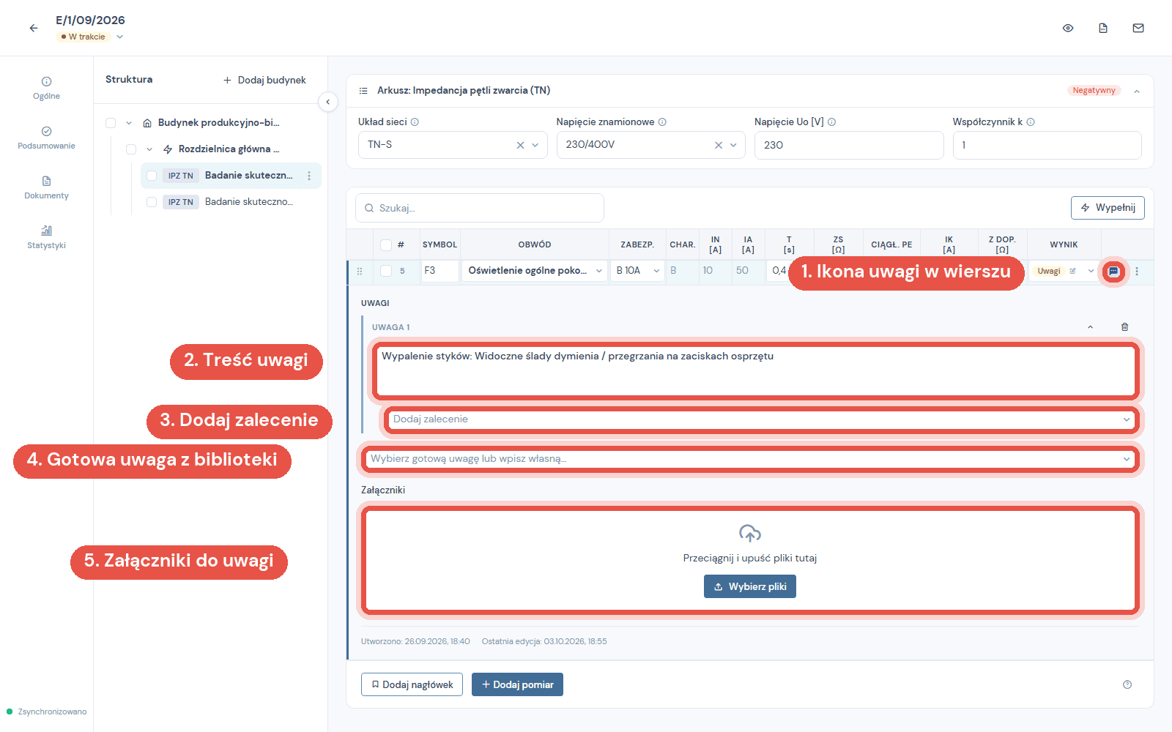Collapse the Budynek produkcyjno-bi... tree node
The width and height of the screenshot is (1172, 732).
[x=129, y=123]
